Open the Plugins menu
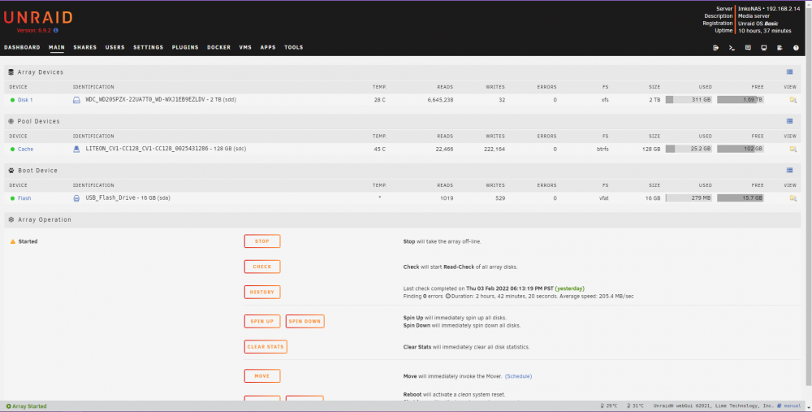 185,48
